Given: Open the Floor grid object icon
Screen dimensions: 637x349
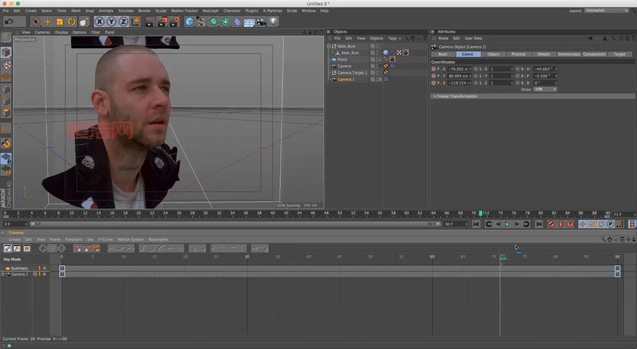Looking at the screenshot, I should pyautogui.click(x=249, y=22).
